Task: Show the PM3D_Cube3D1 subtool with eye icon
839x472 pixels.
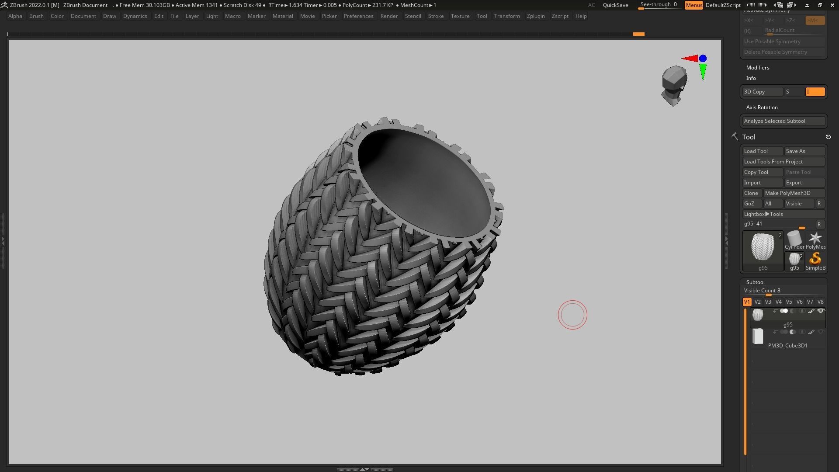Action: [x=821, y=332]
